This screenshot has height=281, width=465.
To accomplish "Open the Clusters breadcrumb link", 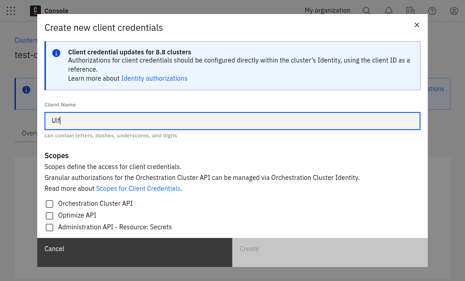I will (x=26, y=40).
